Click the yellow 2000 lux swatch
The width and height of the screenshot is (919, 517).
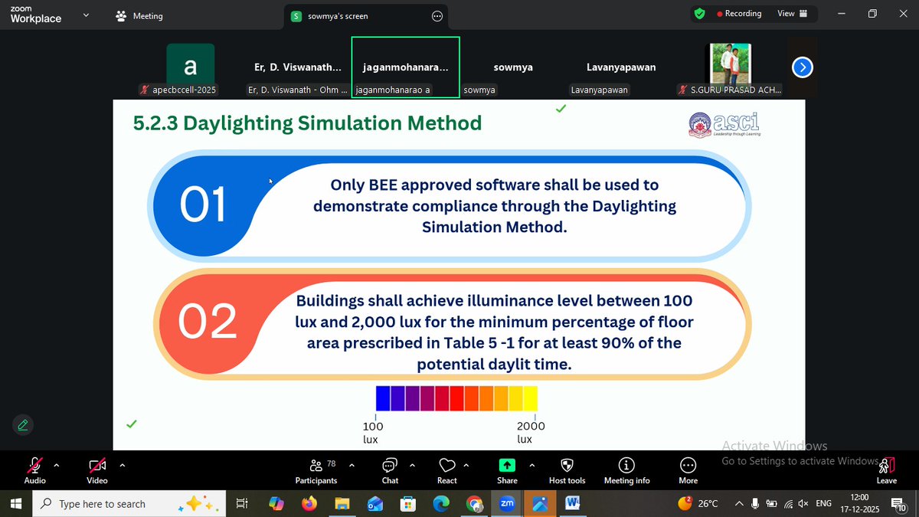coord(530,398)
